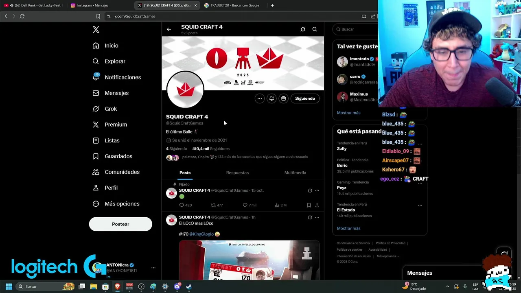Open OBS Studio from the taskbar
This screenshot has height=293, width=521.
pos(141,286)
